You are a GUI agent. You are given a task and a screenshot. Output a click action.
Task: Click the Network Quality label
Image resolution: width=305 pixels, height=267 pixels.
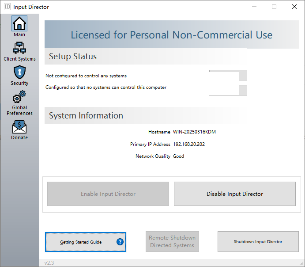pyautogui.click(x=153, y=156)
